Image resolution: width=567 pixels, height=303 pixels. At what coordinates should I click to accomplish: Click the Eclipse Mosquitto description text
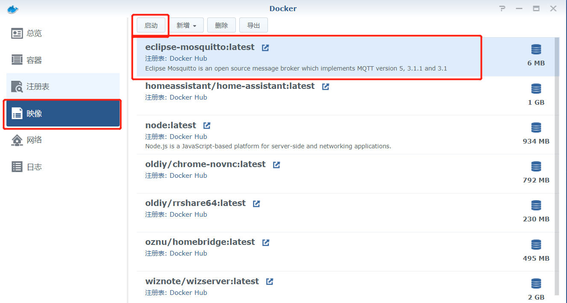[296, 68]
